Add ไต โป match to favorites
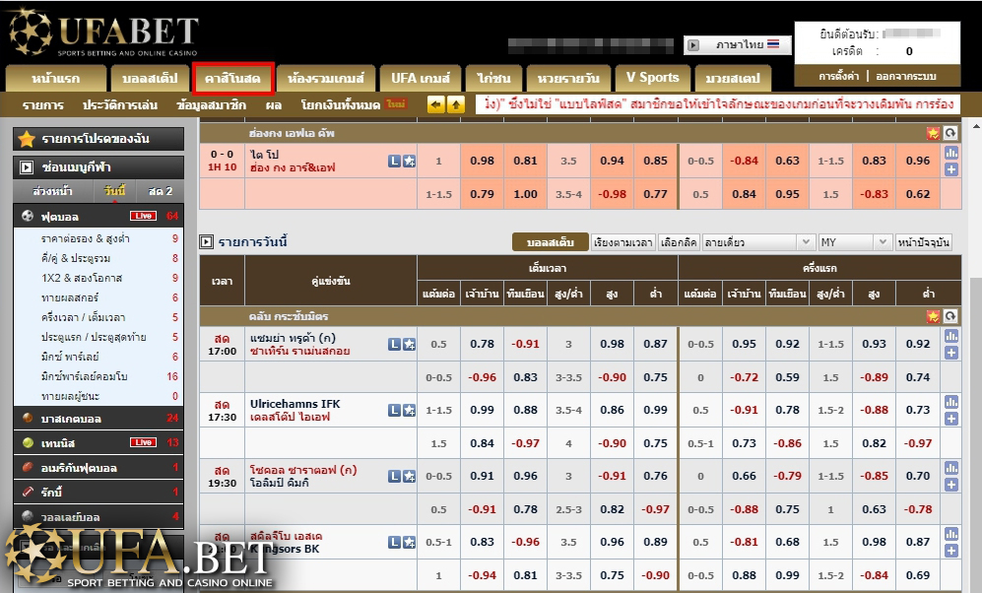 409,161
